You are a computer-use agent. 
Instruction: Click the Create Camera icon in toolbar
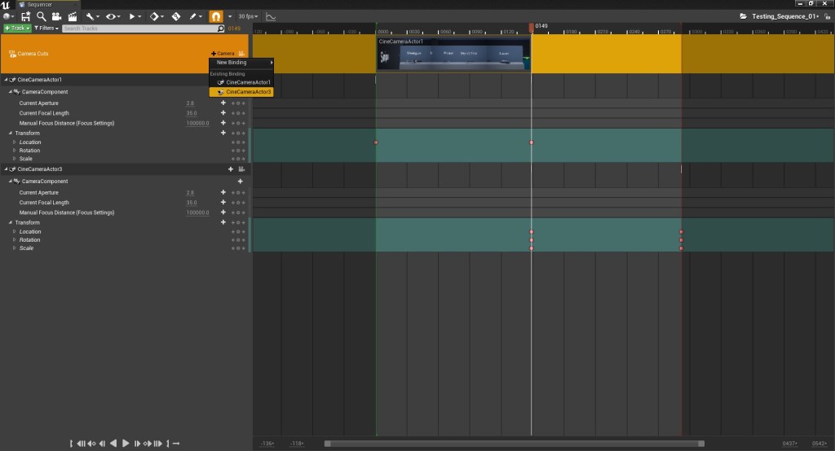click(x=56, y=16)
